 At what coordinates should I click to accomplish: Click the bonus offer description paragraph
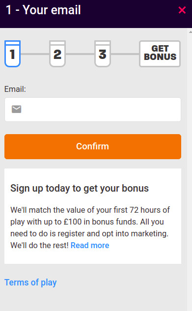pyautogui.click(x=90, y=227)
